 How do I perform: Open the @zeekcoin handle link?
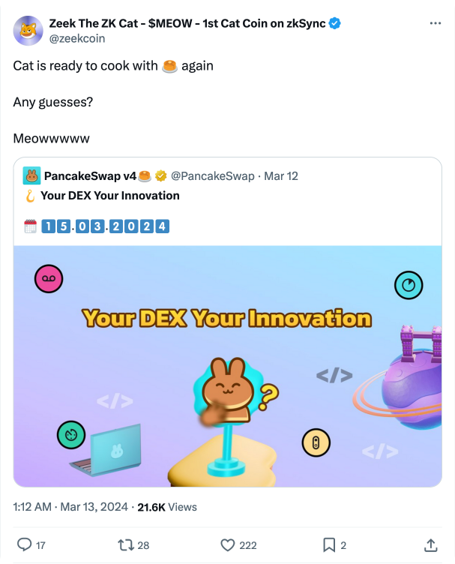point(76,38)
